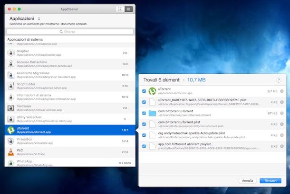Reveal app.com.bittorrent.uTorrent.playlist in Finder icon

[281, 146]
